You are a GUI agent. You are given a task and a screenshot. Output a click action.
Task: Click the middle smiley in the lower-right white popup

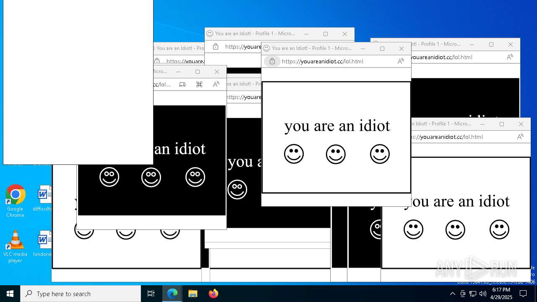click(455, 229)
